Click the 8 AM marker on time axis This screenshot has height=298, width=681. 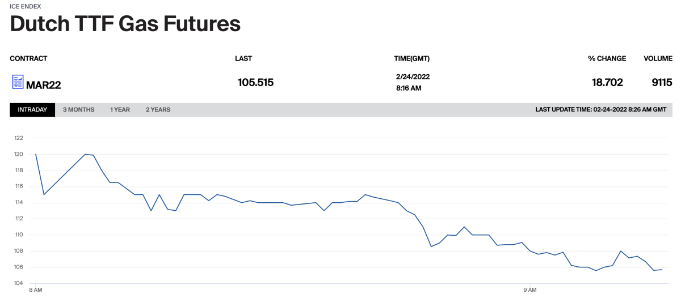coord(35,290)
